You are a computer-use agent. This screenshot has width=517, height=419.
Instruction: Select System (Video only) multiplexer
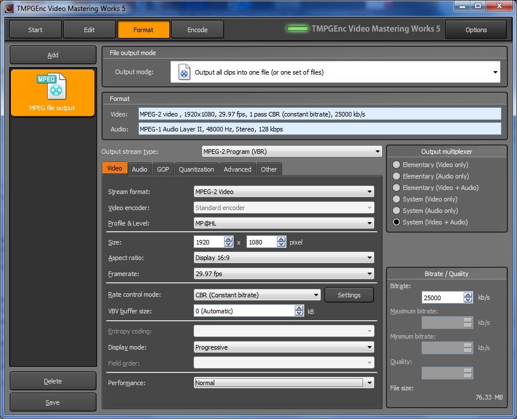click(425, 199)
